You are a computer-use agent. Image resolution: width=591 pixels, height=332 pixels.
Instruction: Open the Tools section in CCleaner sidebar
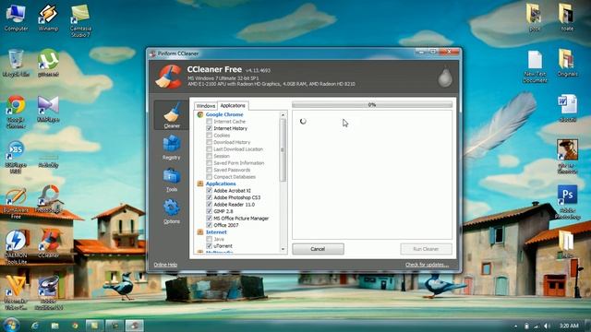click(172, 180)
